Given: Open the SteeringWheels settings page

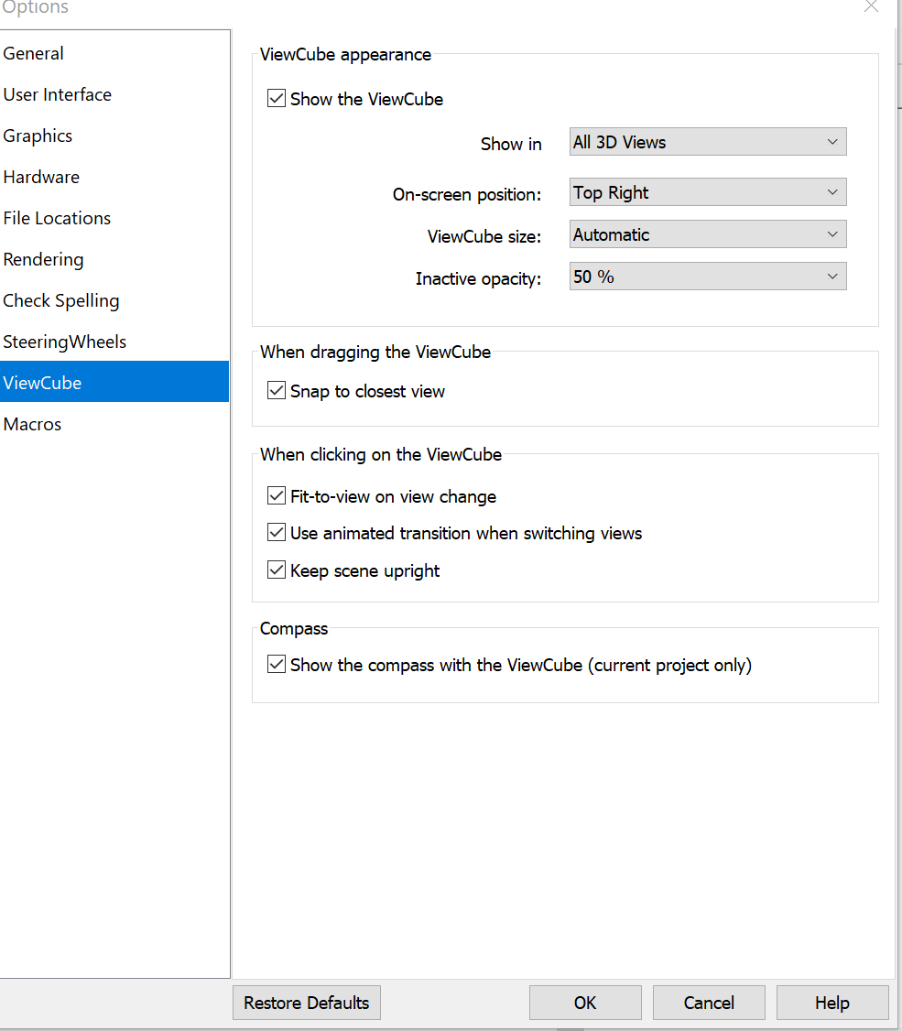Looking at the screenshot, I should [65, 342].
